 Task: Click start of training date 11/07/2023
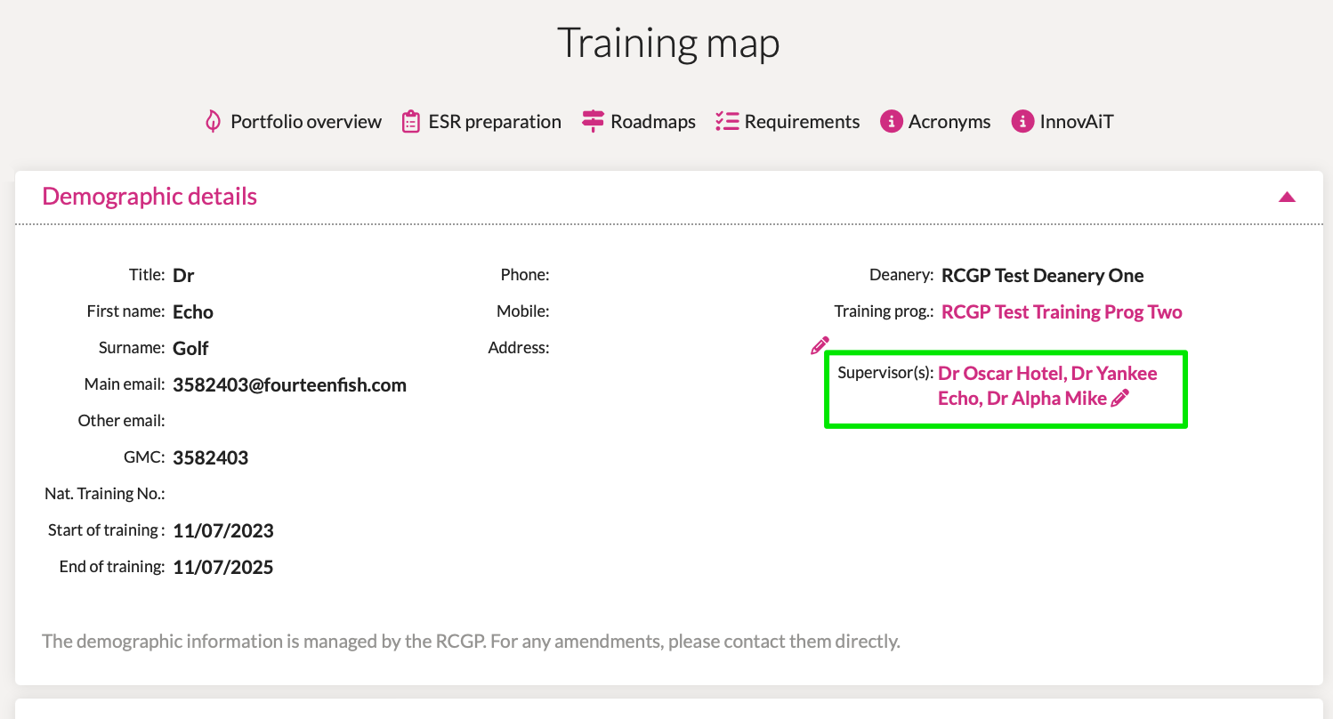223,531
